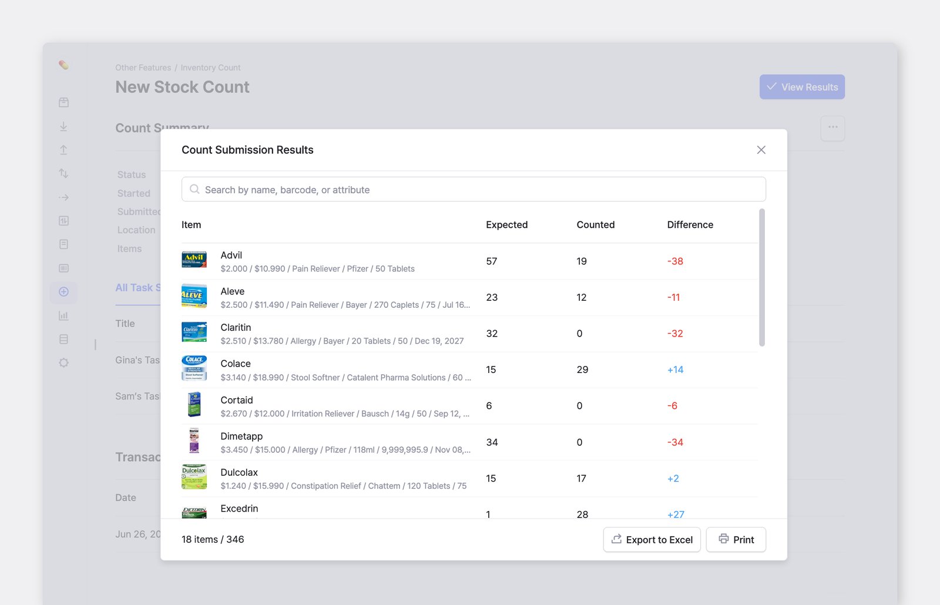Click the Export to Excel button
Image resolution: width=940 pixels, height=605 pixels.
click(x=652, y=540)
